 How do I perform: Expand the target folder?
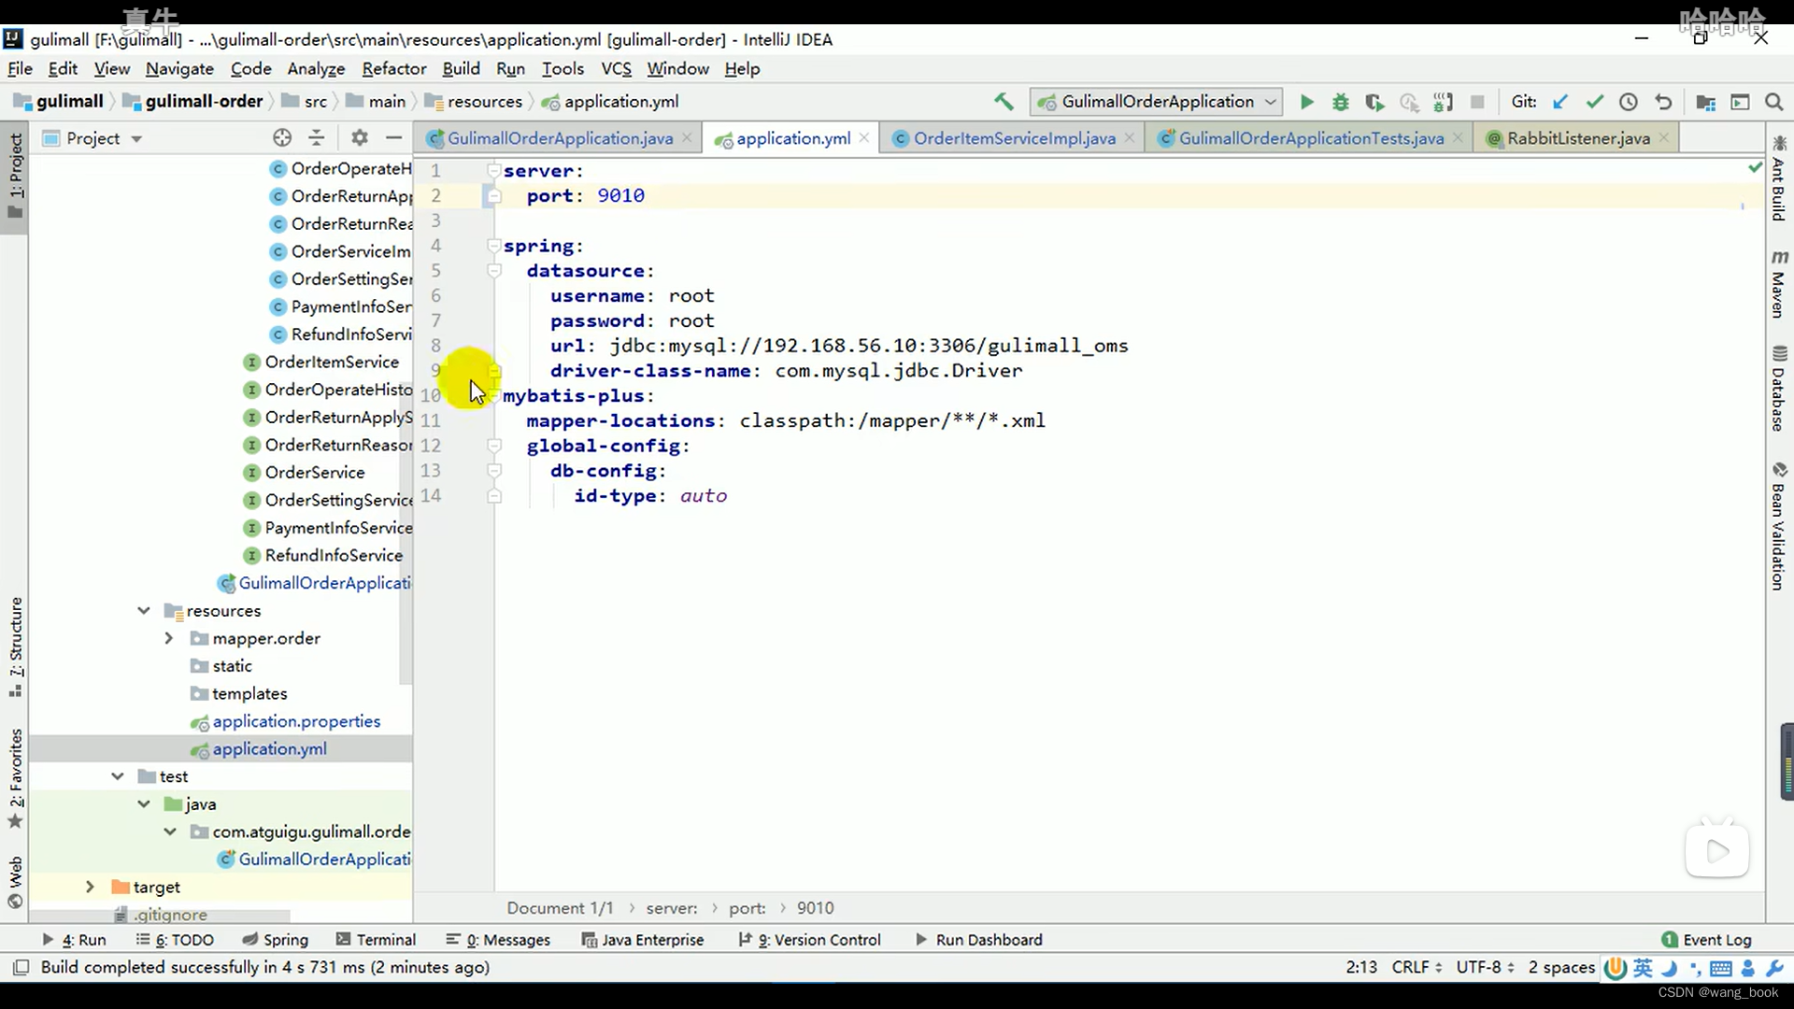[91, 888]
